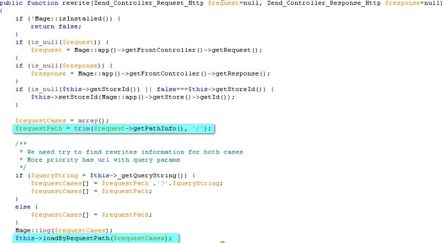The image size is (444, 243).
Task: Click the getFrontController()->getRequest() assignment line
Action: tap(147, 50)
